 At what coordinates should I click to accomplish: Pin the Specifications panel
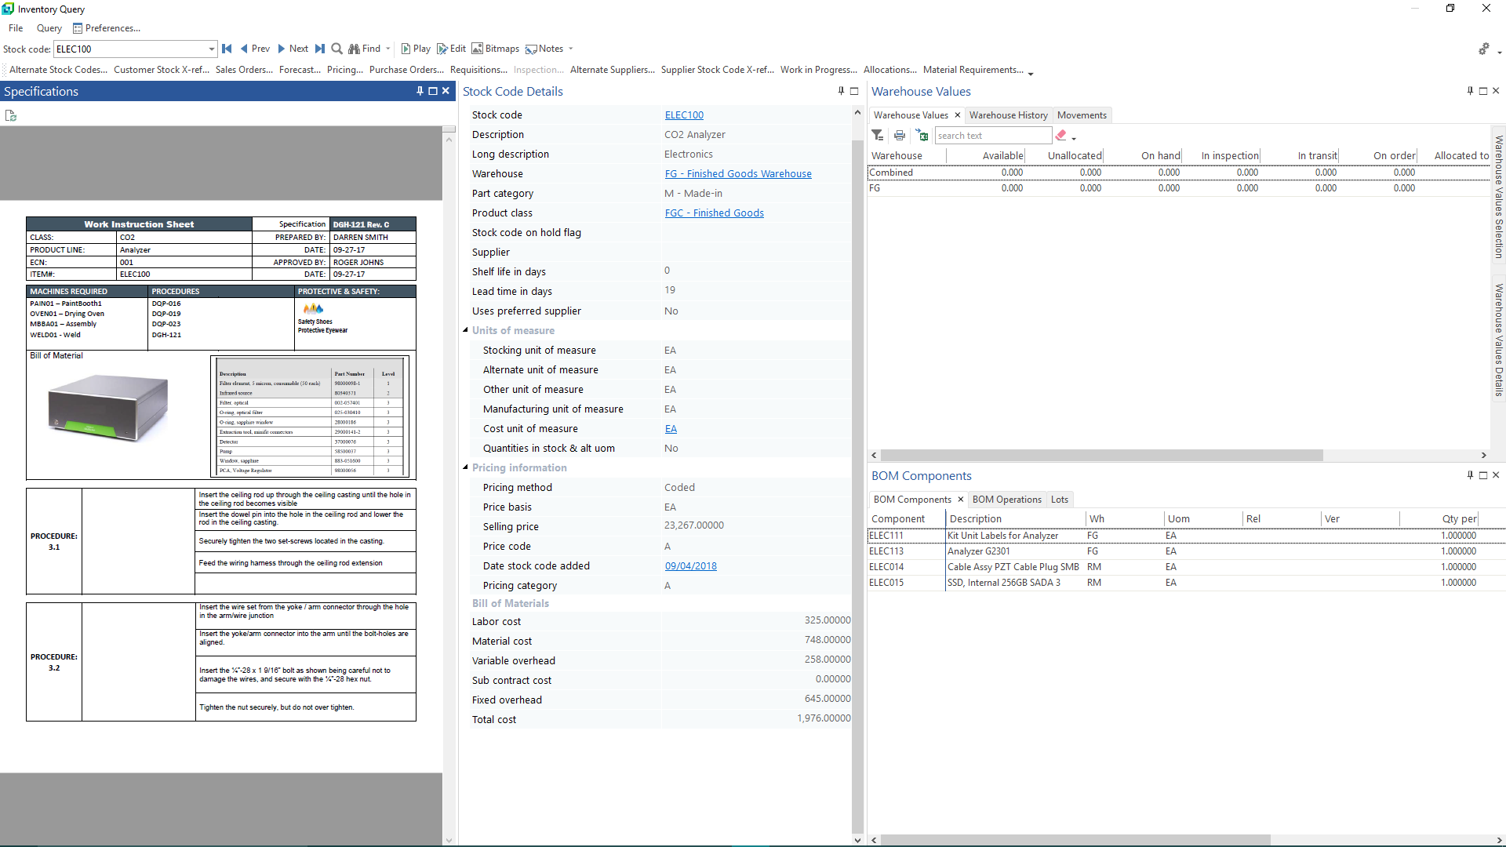coord(420,91)
